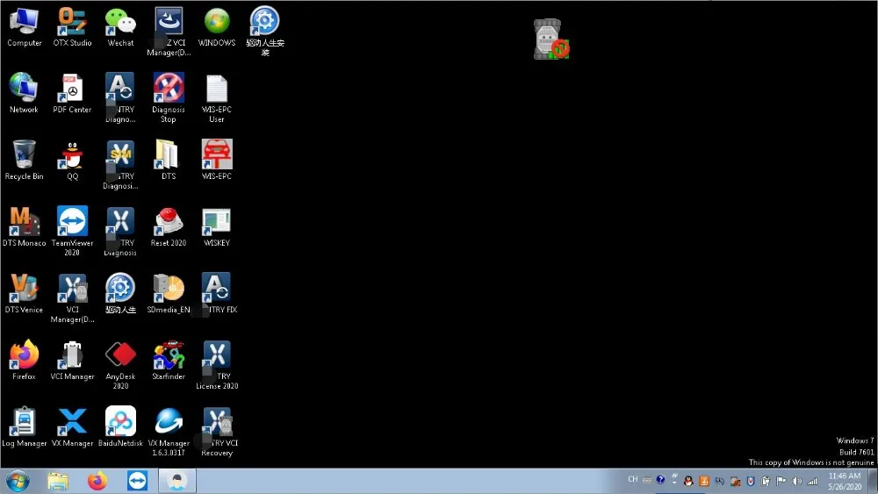Open the PDF Center shortcut

point(72,89)
